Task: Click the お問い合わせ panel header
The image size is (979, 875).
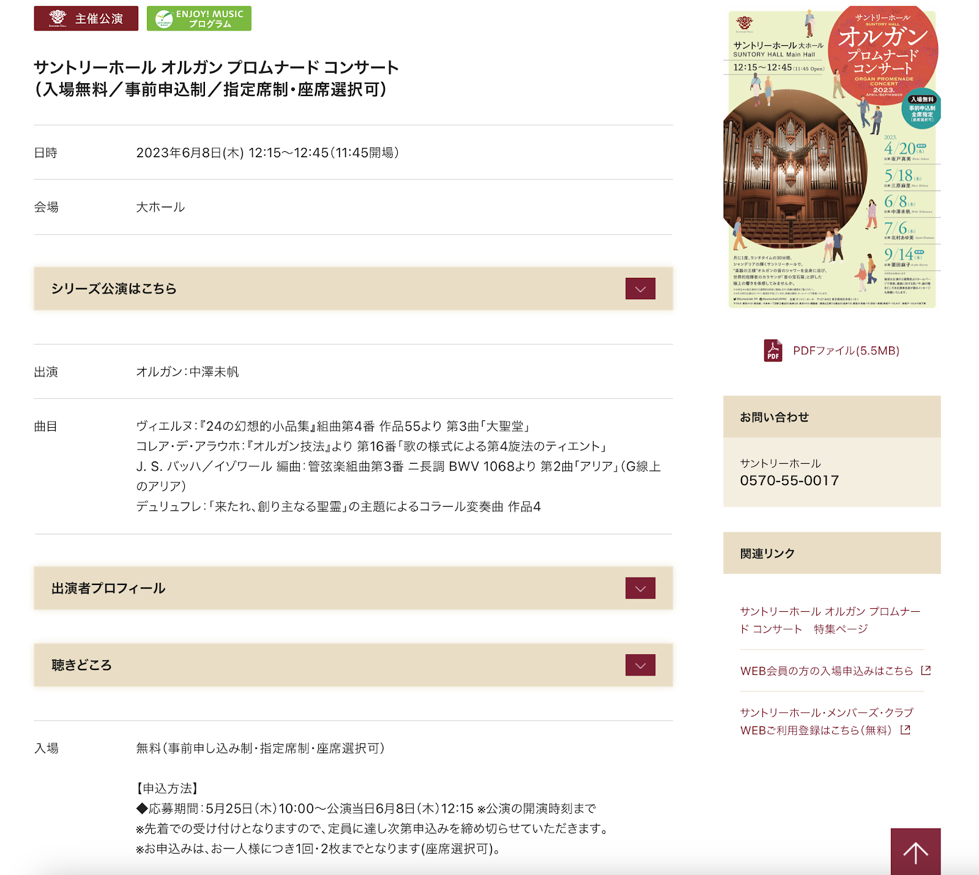Action: tap(832, 417)
